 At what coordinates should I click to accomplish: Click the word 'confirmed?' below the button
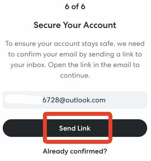click(x=88, y=151)
